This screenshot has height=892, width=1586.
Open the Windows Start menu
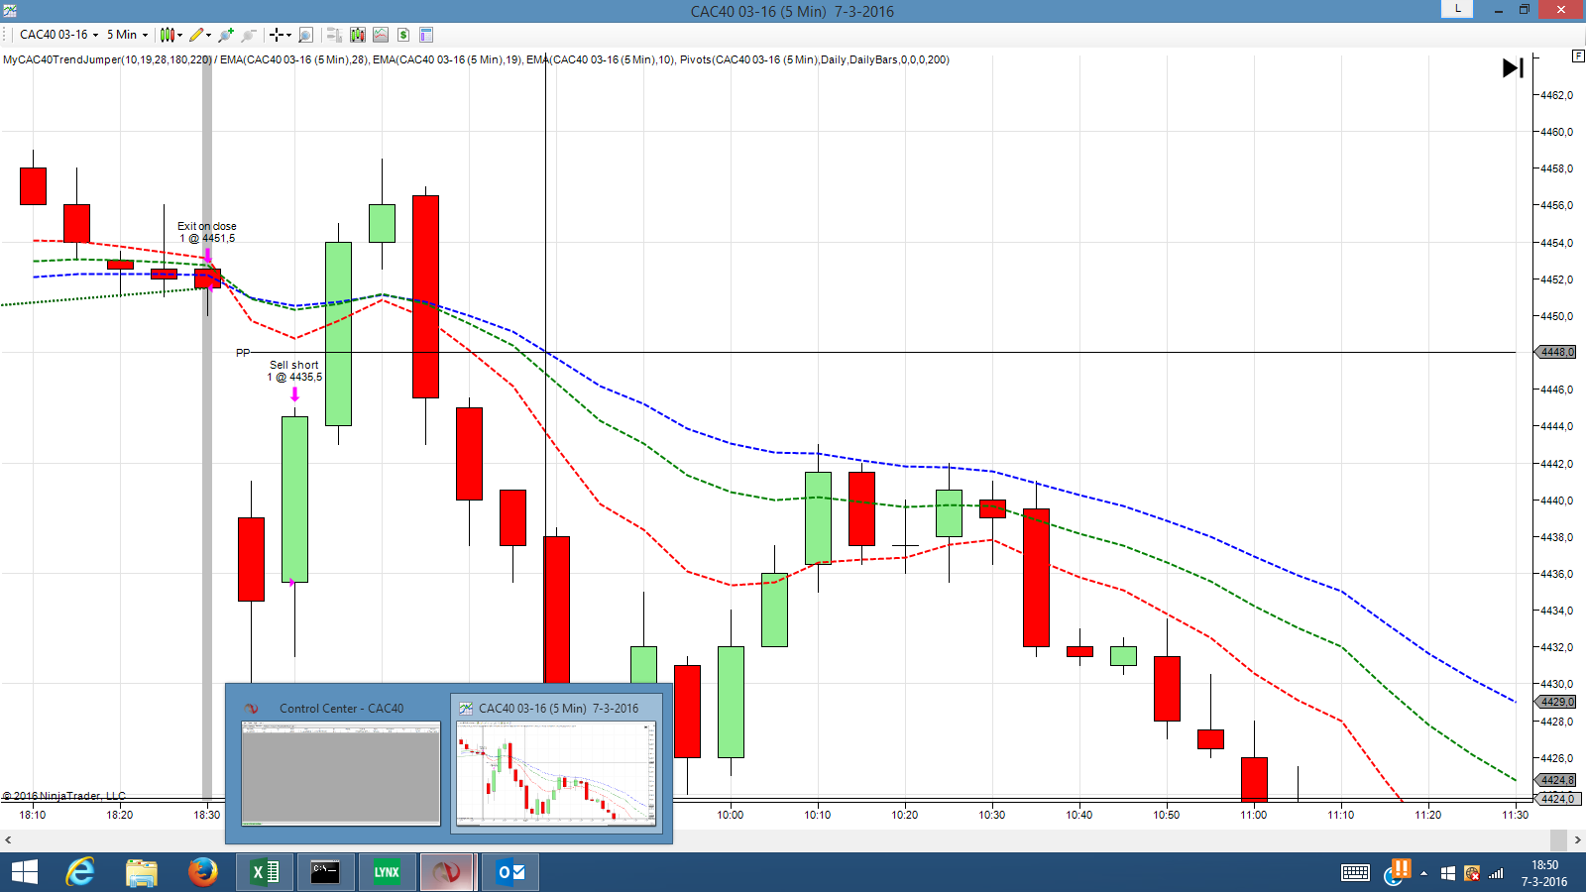[24, 872]
